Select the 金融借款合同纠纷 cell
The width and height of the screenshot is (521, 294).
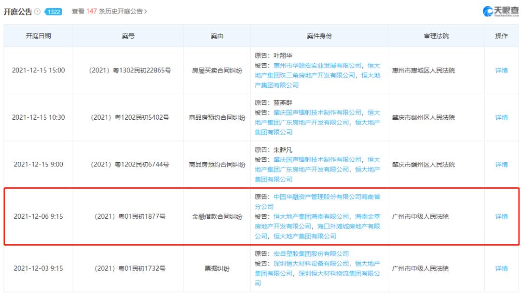(217, 216)
